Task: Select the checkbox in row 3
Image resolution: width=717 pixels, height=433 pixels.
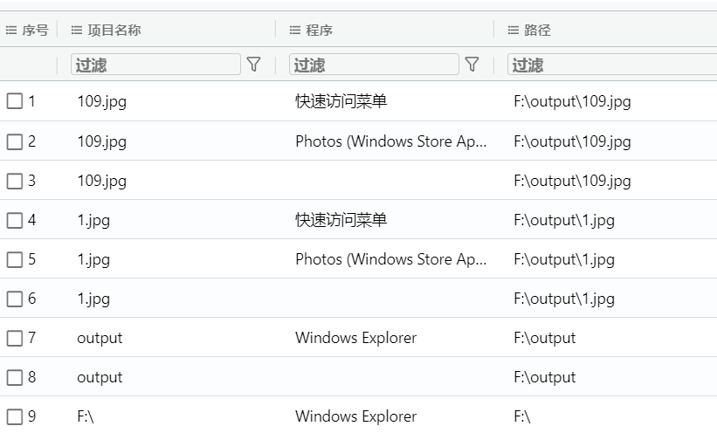Action: (15, 181)
